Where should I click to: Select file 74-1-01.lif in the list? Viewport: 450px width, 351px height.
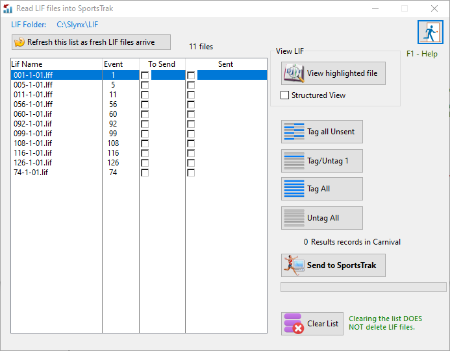31,173
